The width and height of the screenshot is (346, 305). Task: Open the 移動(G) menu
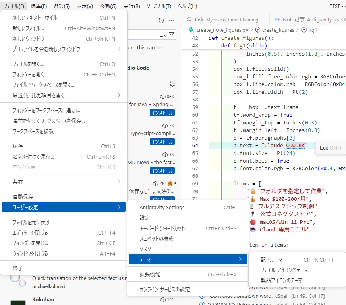[108, 6]
